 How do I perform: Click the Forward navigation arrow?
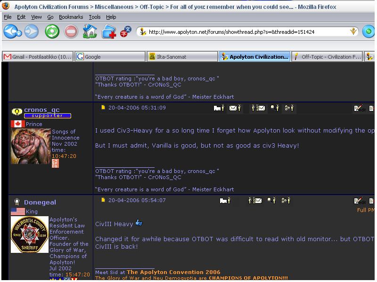click(x=32, y=32)
